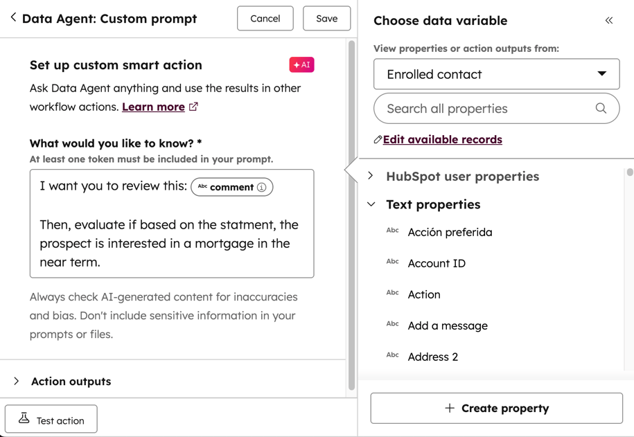Expand the Action outputs section
Screen dimensions: 634x437
[16, 381]
